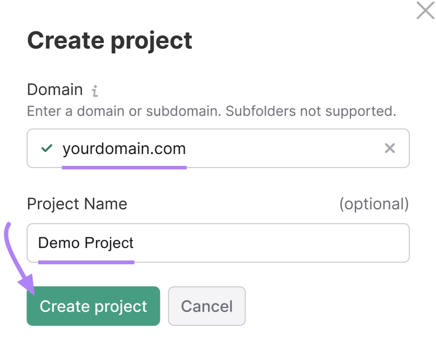This screenshot has width=436, height=337.
Task: Open the Domain tooltip via its info icon
Action: click(95, 91)
